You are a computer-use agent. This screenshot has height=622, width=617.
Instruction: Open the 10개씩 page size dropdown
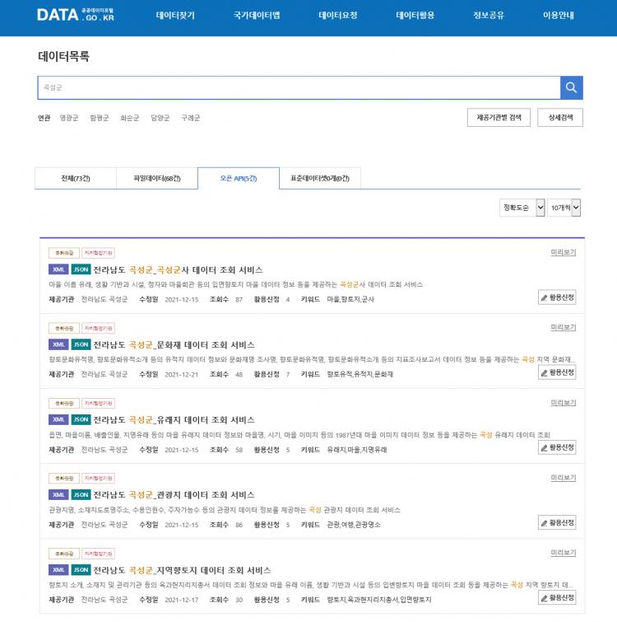point(564,208)
